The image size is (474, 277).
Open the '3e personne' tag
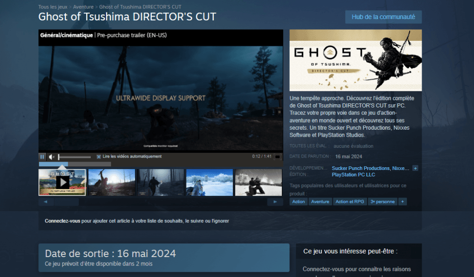[x=382, y=201]
